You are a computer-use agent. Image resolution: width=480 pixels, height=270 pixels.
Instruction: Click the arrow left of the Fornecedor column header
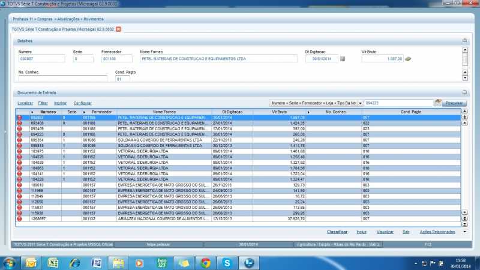pyautogui.click(x=84, y=112)
